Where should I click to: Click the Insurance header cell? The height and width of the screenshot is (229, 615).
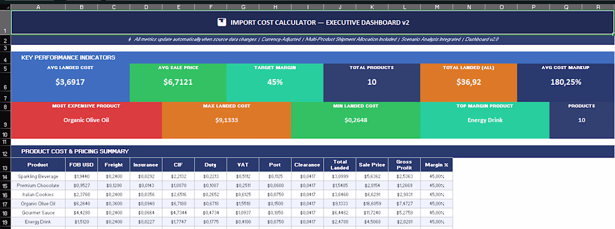(146, 165)
